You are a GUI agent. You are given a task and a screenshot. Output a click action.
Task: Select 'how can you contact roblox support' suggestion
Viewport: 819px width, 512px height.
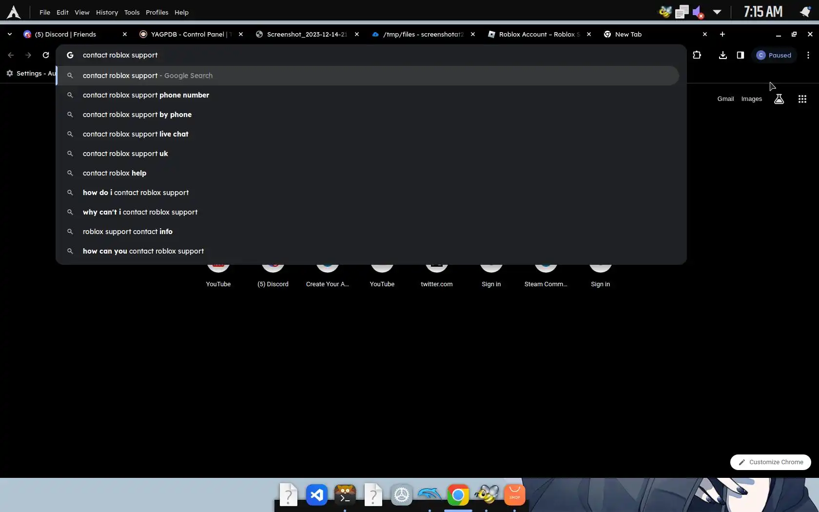[368, 251]
